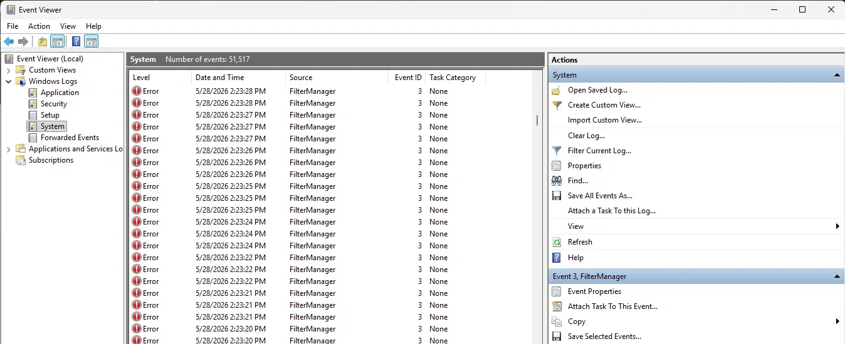Expand Applications and Services Logs node
Viewport: 845px width, 344px height.
tap(9, 149)
